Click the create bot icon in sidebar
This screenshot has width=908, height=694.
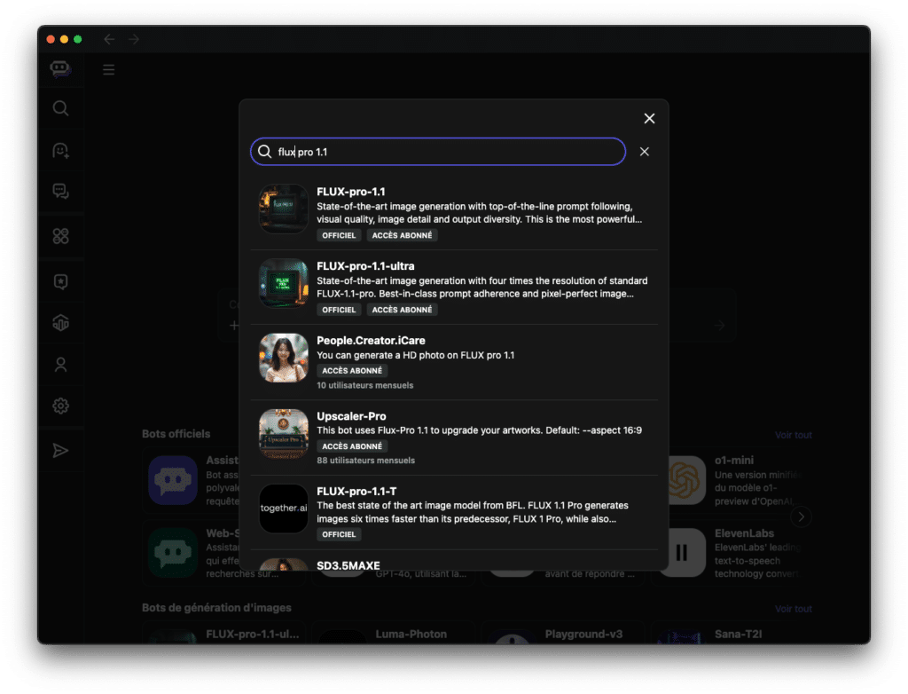tap(61, 151)
